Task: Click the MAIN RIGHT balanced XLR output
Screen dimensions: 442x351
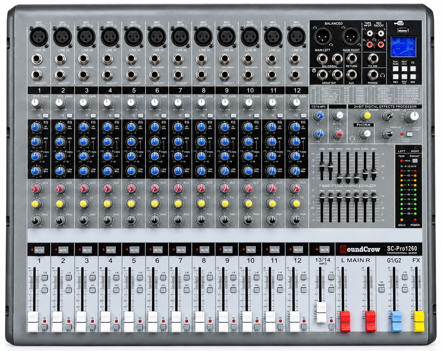Action: click(x=351, y=37)
